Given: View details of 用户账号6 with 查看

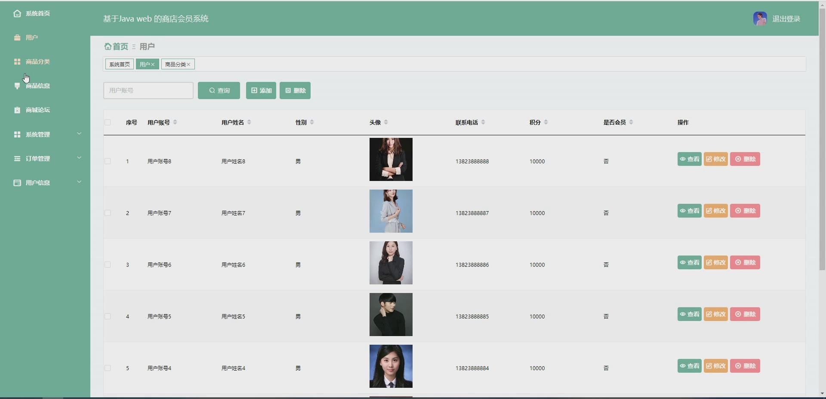Looking at the screenshot, I should click(690, 262).
